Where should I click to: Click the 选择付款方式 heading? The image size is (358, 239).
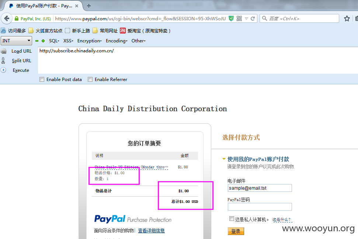click(241, 137)
